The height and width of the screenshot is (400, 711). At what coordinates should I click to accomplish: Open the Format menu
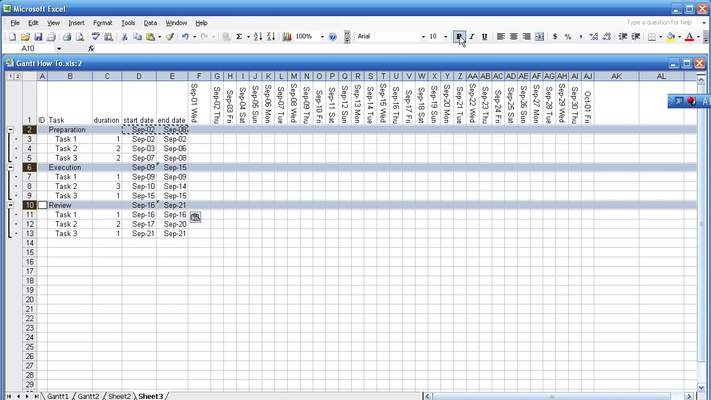click(x=103, y=23)
